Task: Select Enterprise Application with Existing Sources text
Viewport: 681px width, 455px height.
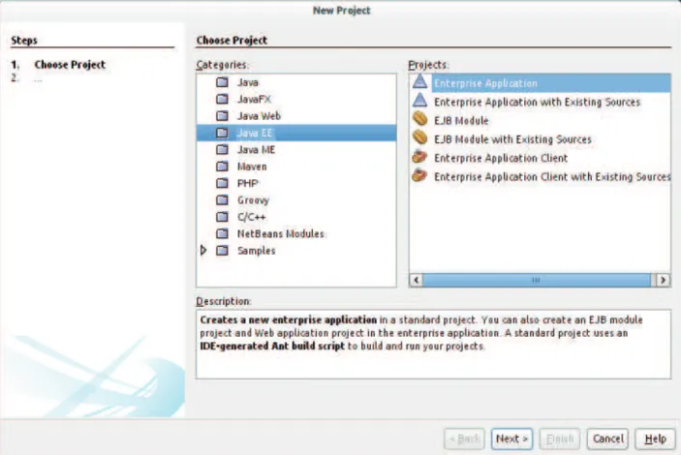Action: (x=538, y=102)
